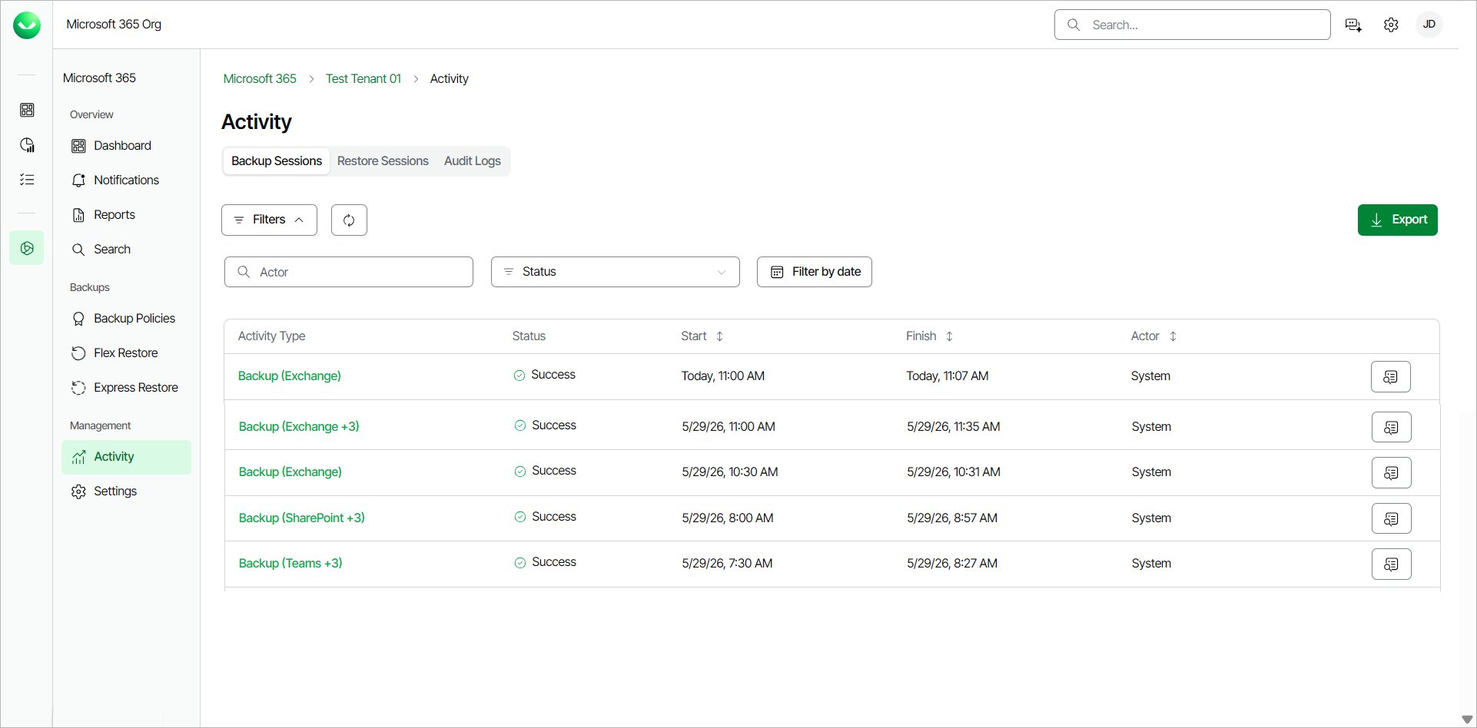Image resolution: width=1477 pixels, height=728 pixels.
Task: Click scroll-down arrow at page bottom right
Action: (x=1467, y=720)
